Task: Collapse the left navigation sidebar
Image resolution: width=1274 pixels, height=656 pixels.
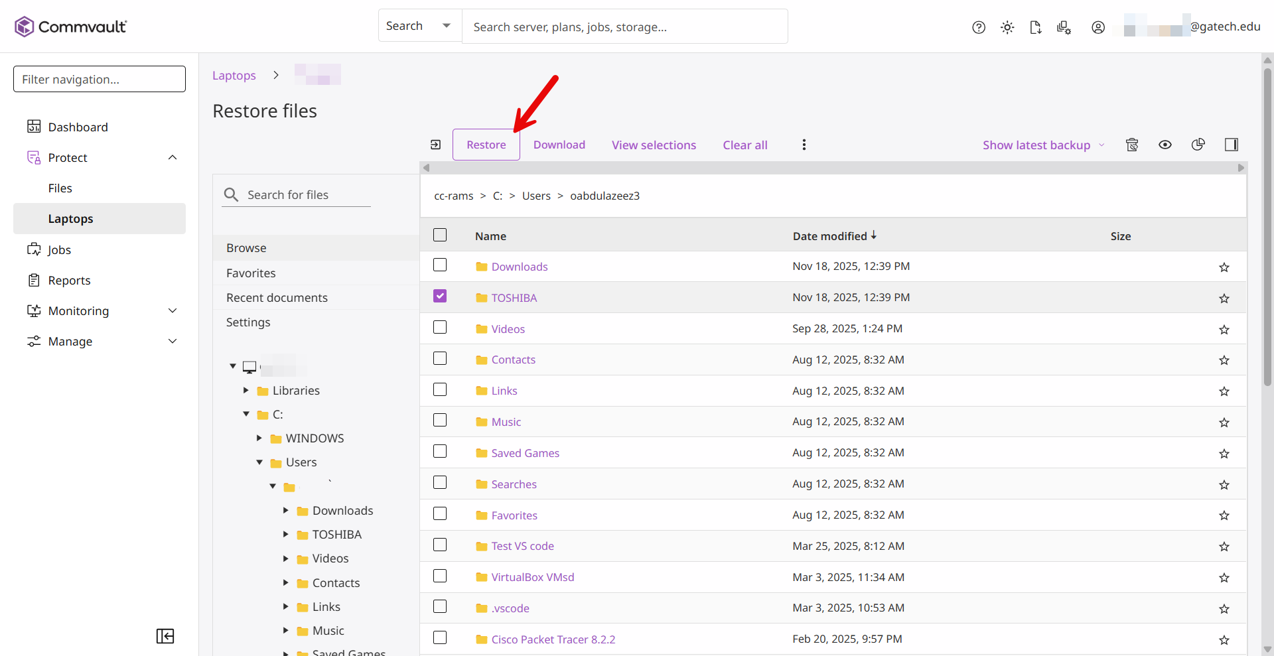Action: point(165,636)
